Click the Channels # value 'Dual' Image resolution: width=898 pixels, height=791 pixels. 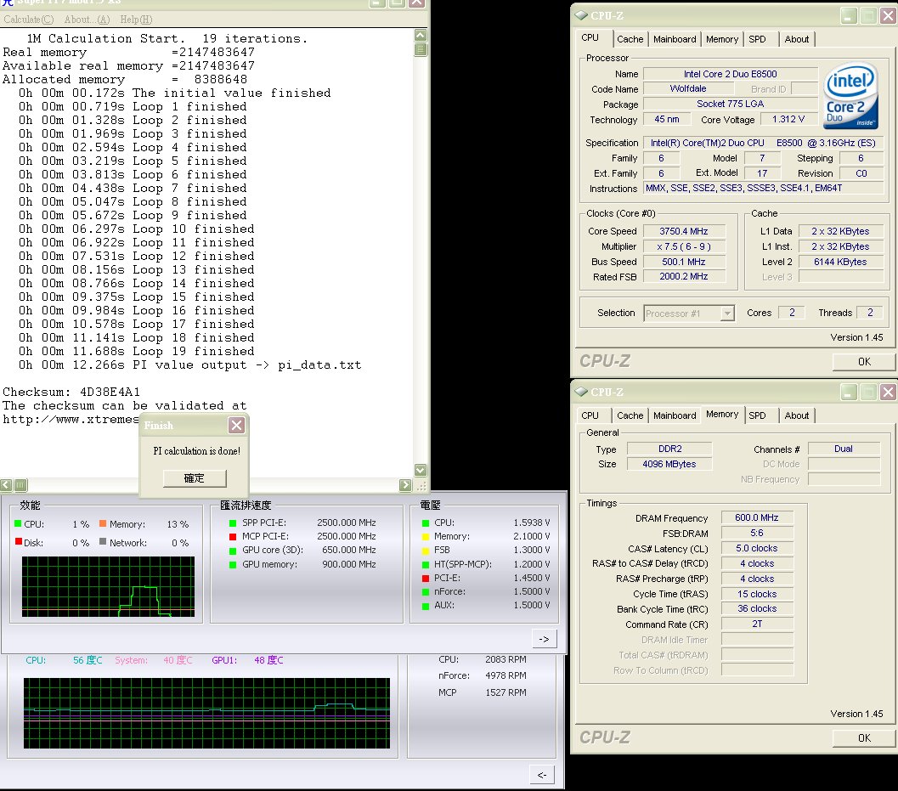[x=843, y=449]
